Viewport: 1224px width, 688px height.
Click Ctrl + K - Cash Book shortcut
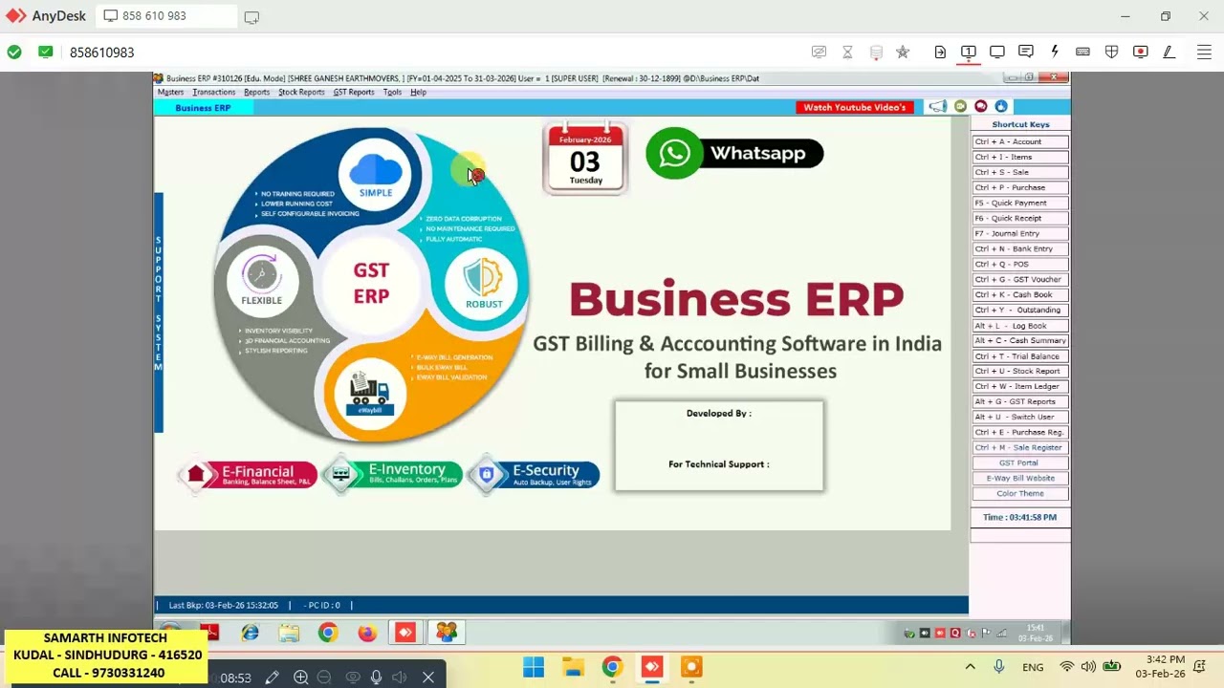tap(1020, 294)
